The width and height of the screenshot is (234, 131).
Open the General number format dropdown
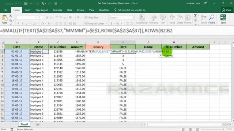(x=132, y=17)
